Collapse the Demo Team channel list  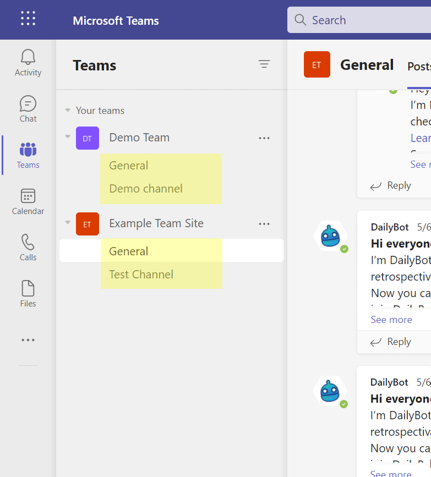[x=68, y=136]
